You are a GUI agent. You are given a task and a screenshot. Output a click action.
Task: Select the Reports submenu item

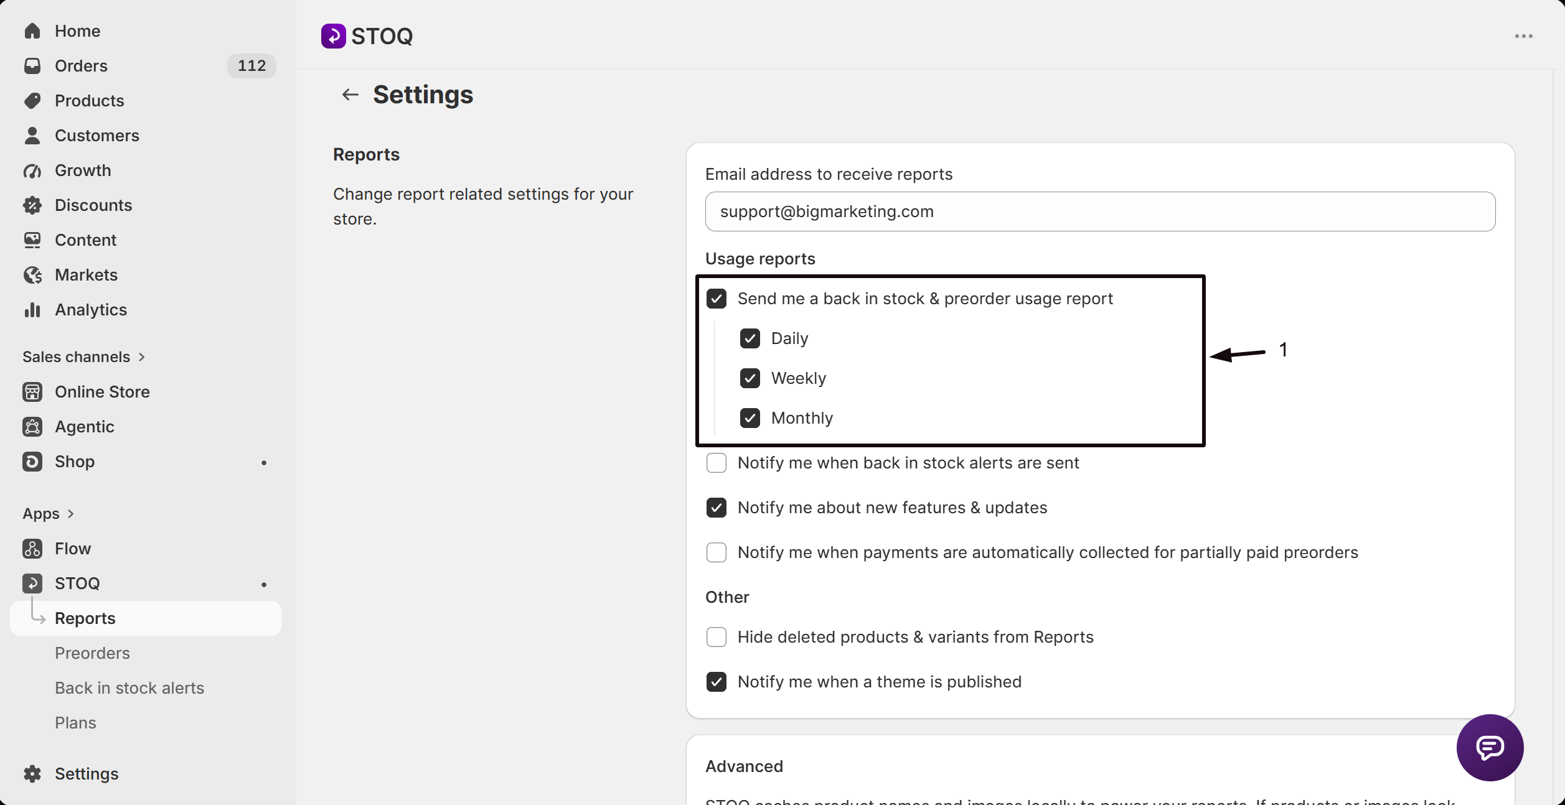[x=146, y=618]
